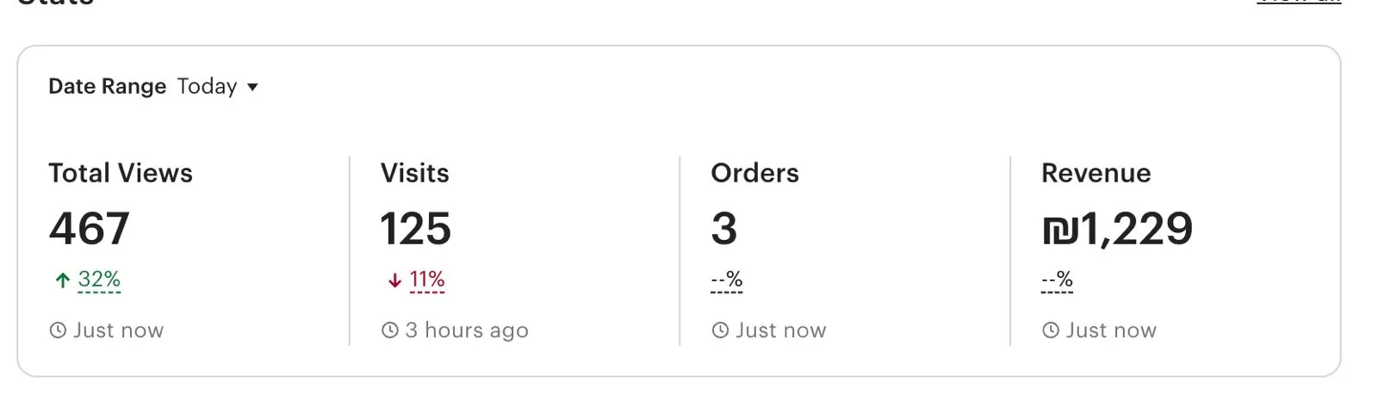
Task: Select the Revenue stat heading
Action: coord(1096,173)
